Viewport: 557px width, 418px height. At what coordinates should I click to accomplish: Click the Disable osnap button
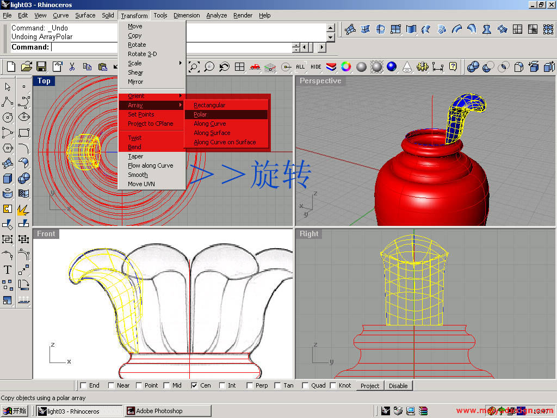(398, 385)
